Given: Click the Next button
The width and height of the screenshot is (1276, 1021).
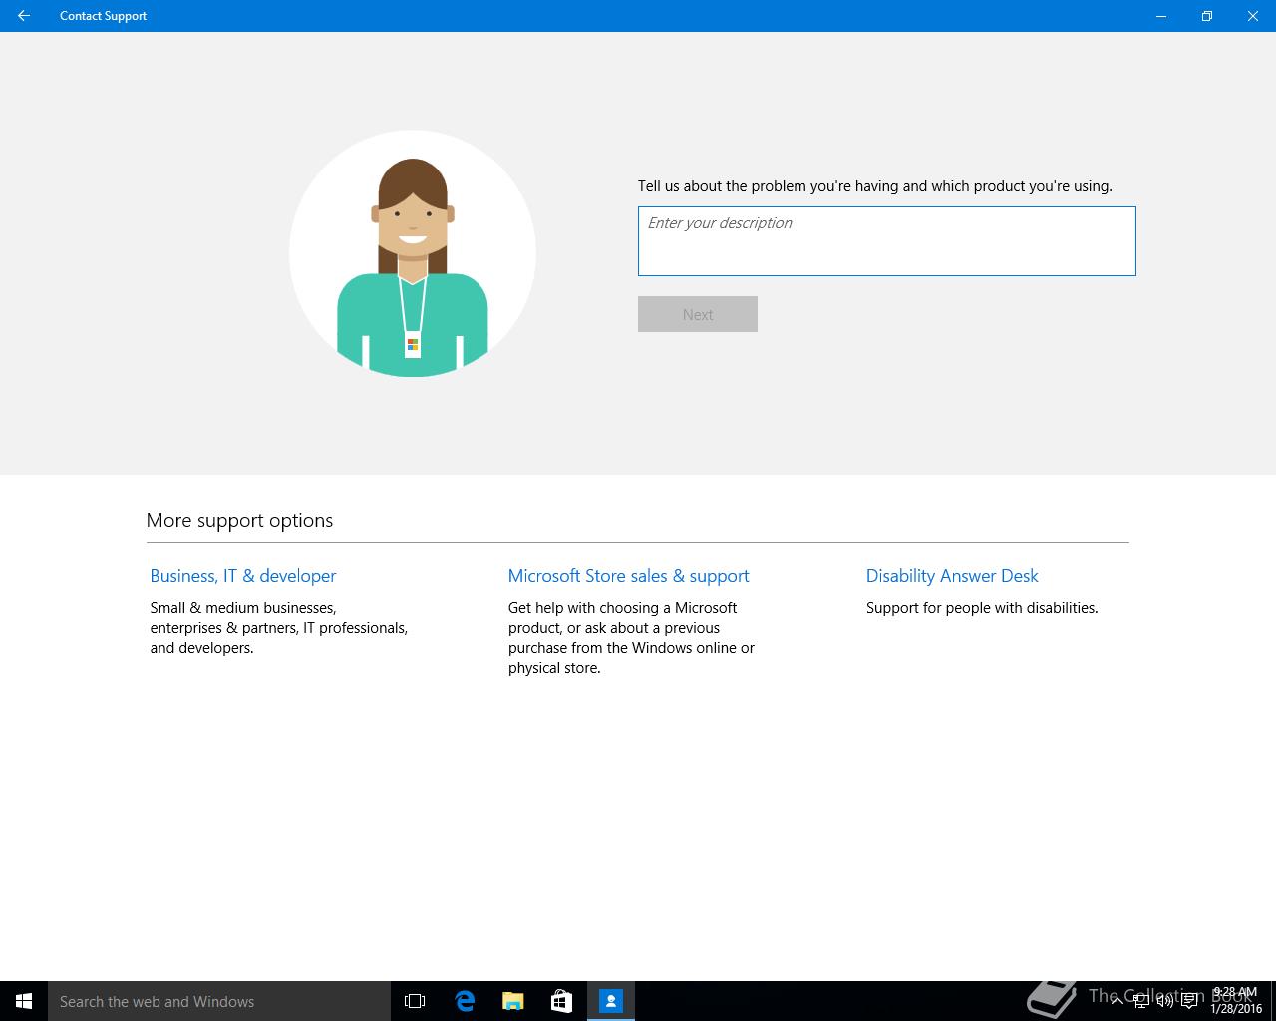Looking at the screenshot, I should (x=698, y=314).
